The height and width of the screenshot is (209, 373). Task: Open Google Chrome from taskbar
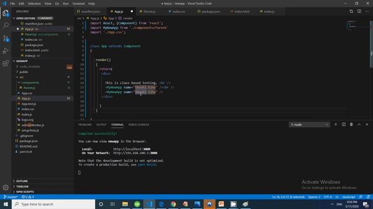173,204
